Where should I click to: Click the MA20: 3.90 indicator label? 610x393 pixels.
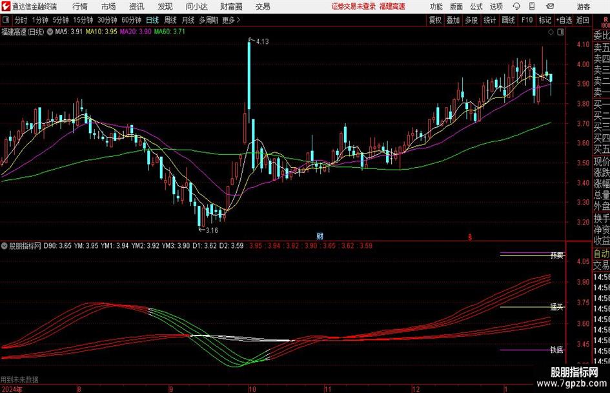[x=136, y=32]
